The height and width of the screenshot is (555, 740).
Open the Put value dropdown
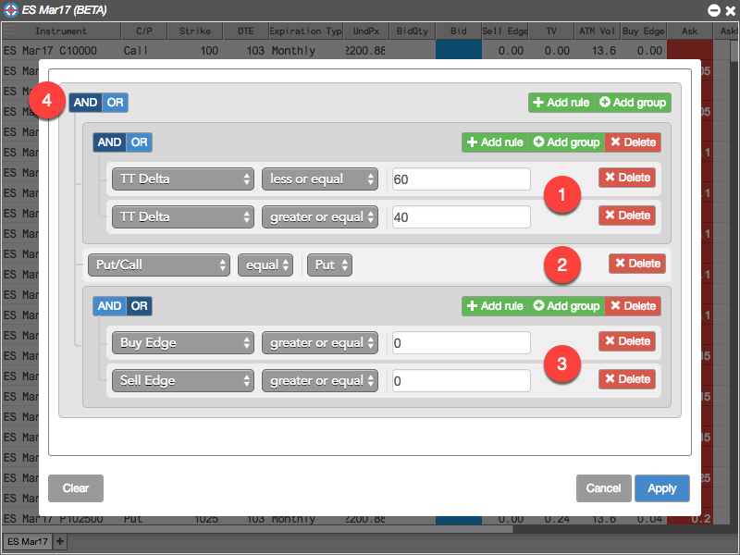click(329, 265)
